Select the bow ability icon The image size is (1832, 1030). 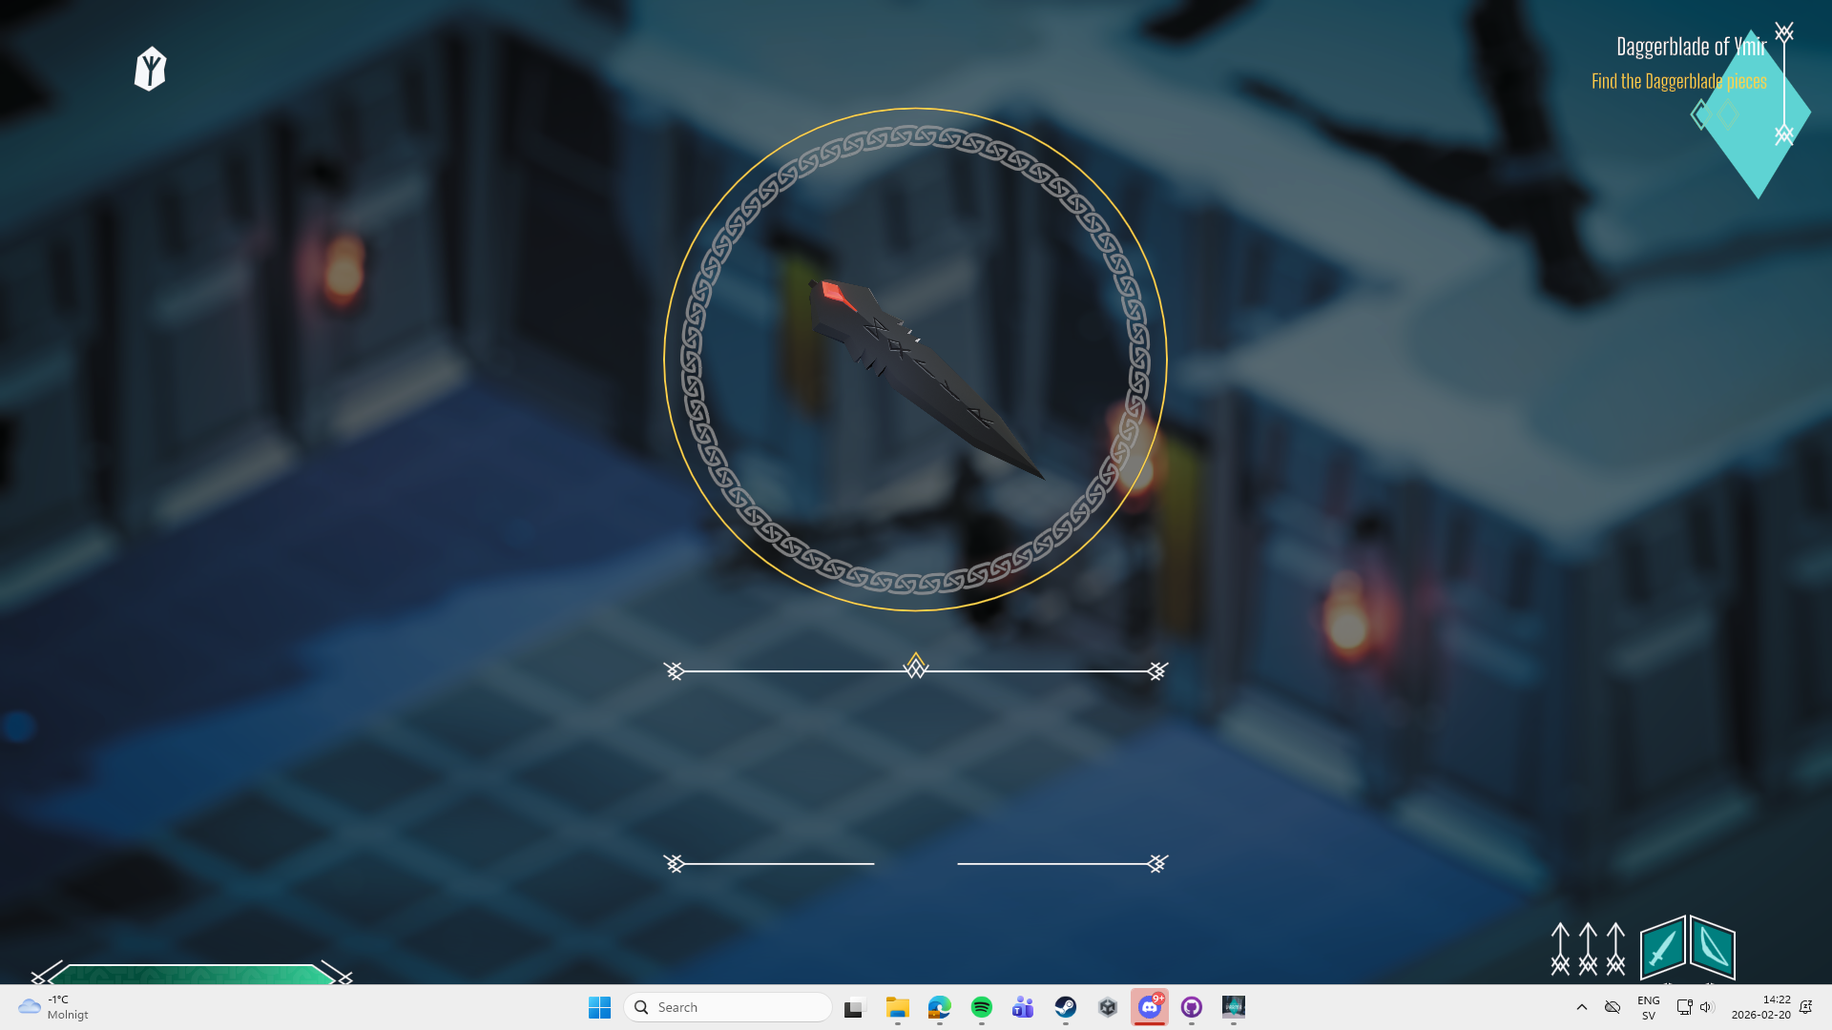tap(1713, 947)
